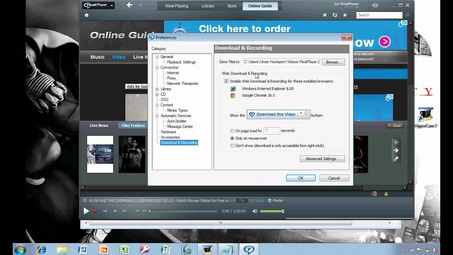The image size is (453, 255).
Task: Click the small checkbox beside the Alvin title
Action: [85, 200]
